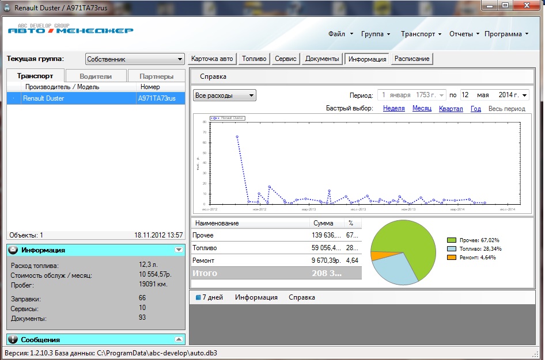Open the Транспорт menu
The image size is (545, 360).
(x=421, y=34)
